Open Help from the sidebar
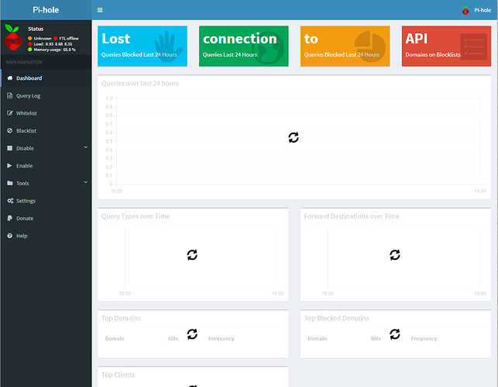Viewport: 498px width, 387px height. [22, 236]
